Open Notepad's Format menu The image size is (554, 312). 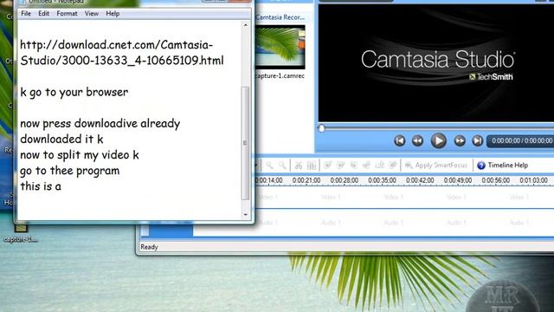(67, 14)
